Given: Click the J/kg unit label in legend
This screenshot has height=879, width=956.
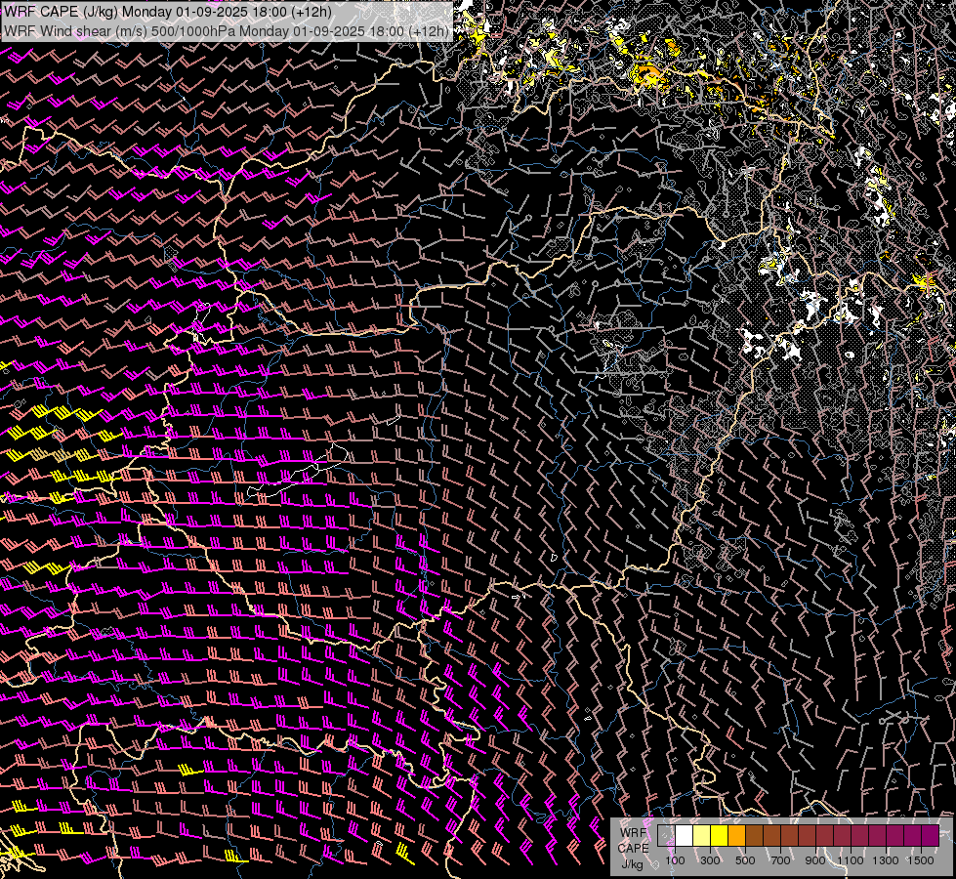Looking at the screenshot, I should pos(633,864).
